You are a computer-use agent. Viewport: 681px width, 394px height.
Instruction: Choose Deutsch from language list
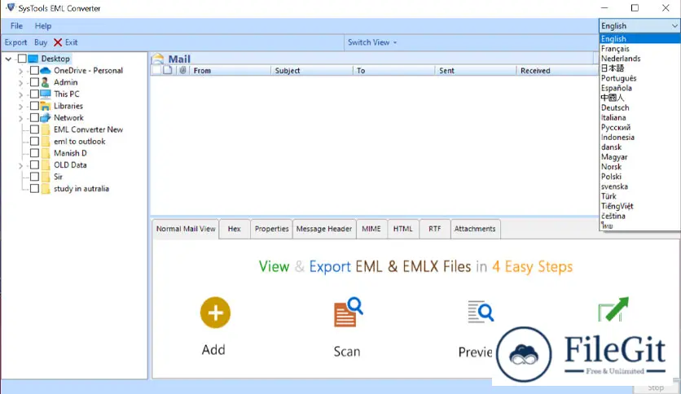(x=639, y=107)
